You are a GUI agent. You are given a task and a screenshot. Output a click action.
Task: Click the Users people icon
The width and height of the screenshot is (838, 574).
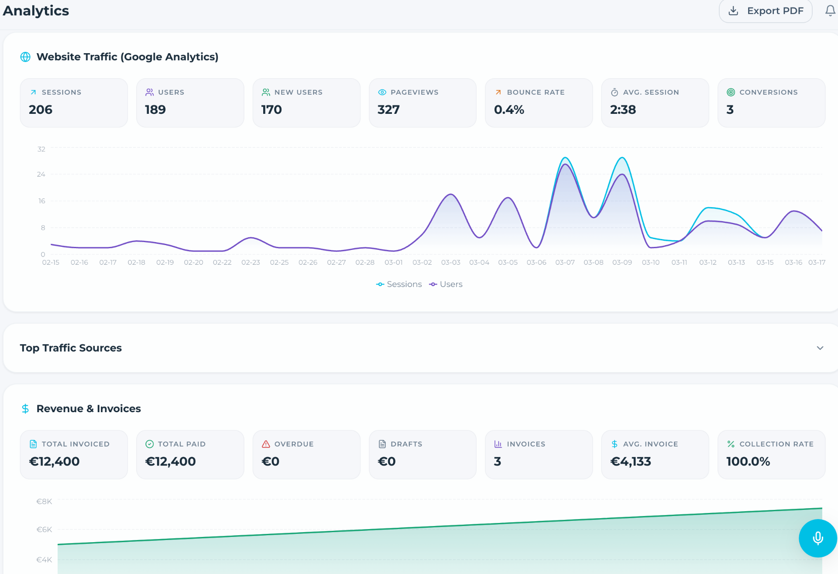149,92
